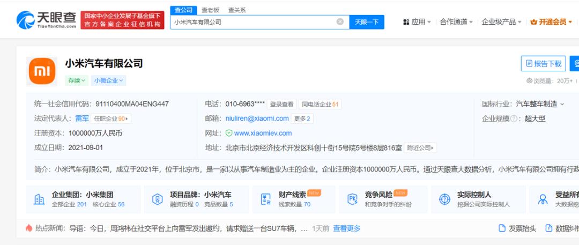Click 查看更多 hot news link

click(347, 228)
